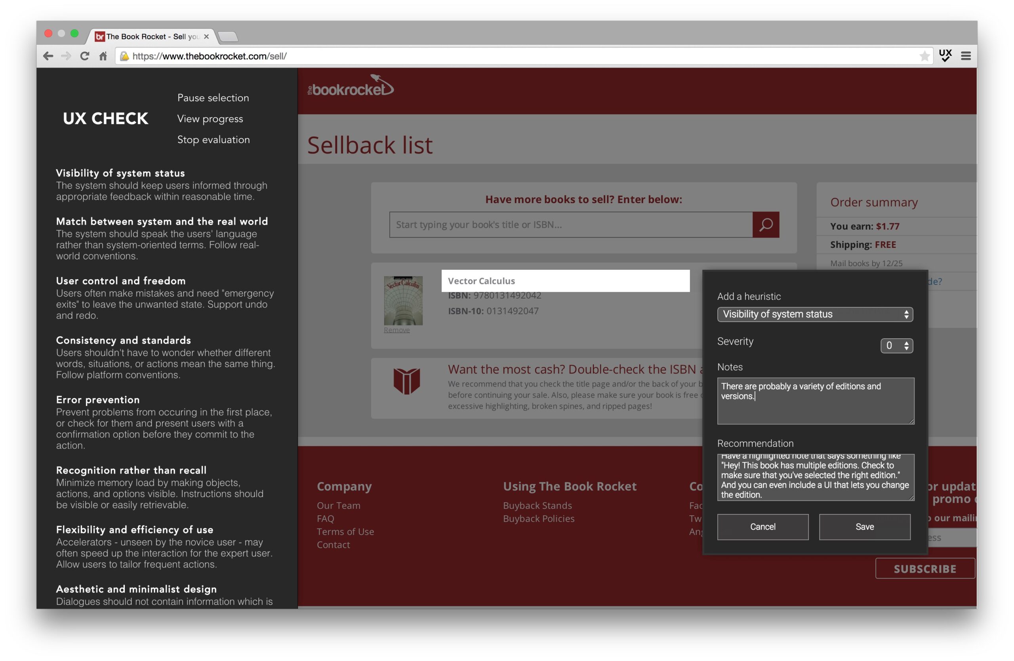Image resolution: width=1014 pixels, height=661 pixels.
Task: Click the 'Stop evaluation' menu item
Action: click(x=213, y=138)
